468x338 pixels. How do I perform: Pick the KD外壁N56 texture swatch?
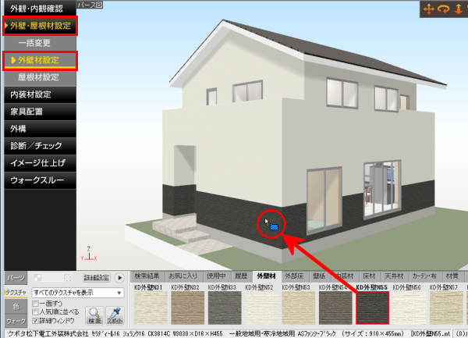[409, 308]
